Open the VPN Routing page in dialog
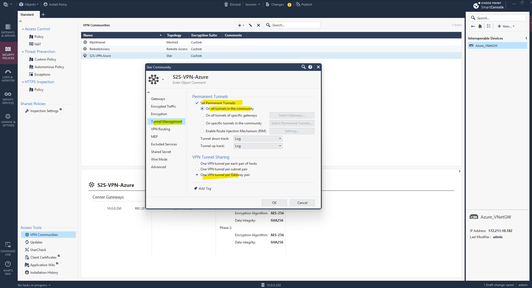 point(161,129)
